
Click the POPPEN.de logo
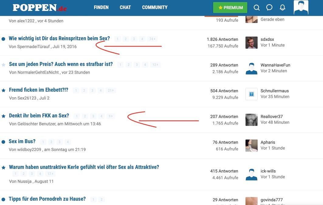(x=40, y=8)
